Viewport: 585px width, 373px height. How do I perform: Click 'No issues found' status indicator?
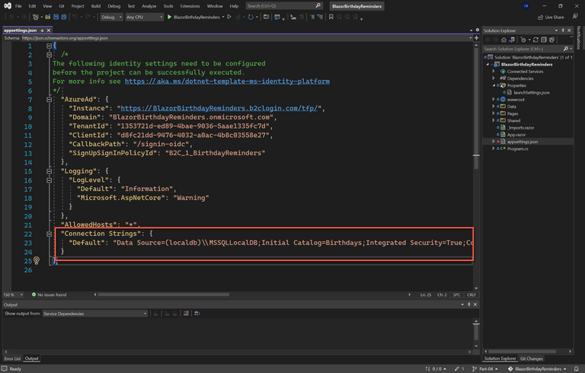[50, 295]
